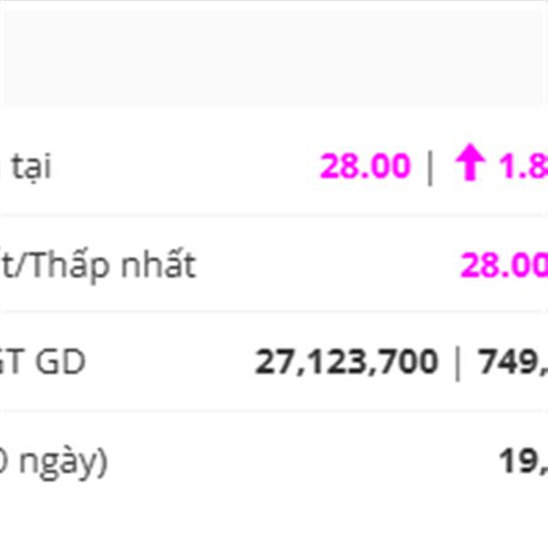Click separator between 27,123,700 and 749
The height and width of the screenshot is (548, 548).
click(x=458, y=363)
